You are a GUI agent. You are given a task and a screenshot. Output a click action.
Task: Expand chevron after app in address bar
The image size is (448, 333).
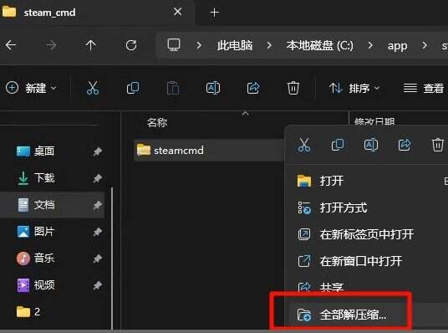425,45
